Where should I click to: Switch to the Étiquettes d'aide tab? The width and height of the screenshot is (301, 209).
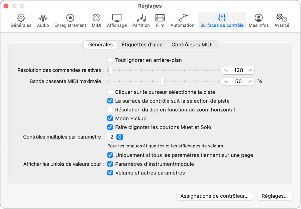[x=142, y=45]
